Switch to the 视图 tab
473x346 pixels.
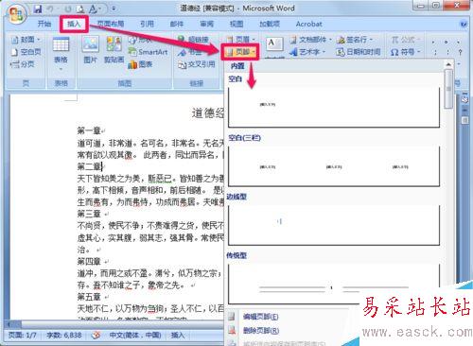pyautogui.click(x=236, y=24)
